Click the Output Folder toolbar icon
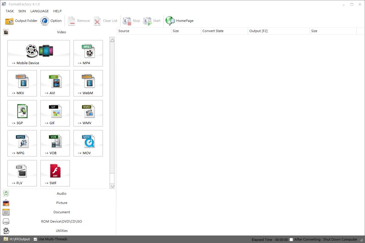 9,21
